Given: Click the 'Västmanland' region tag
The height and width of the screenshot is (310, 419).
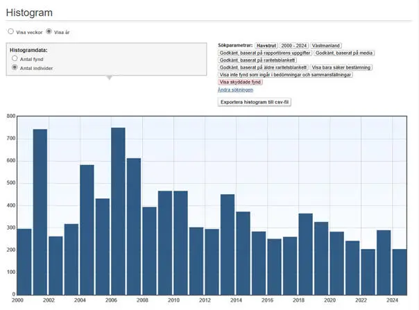Looking at the screenshot, I should click(325, 45).
